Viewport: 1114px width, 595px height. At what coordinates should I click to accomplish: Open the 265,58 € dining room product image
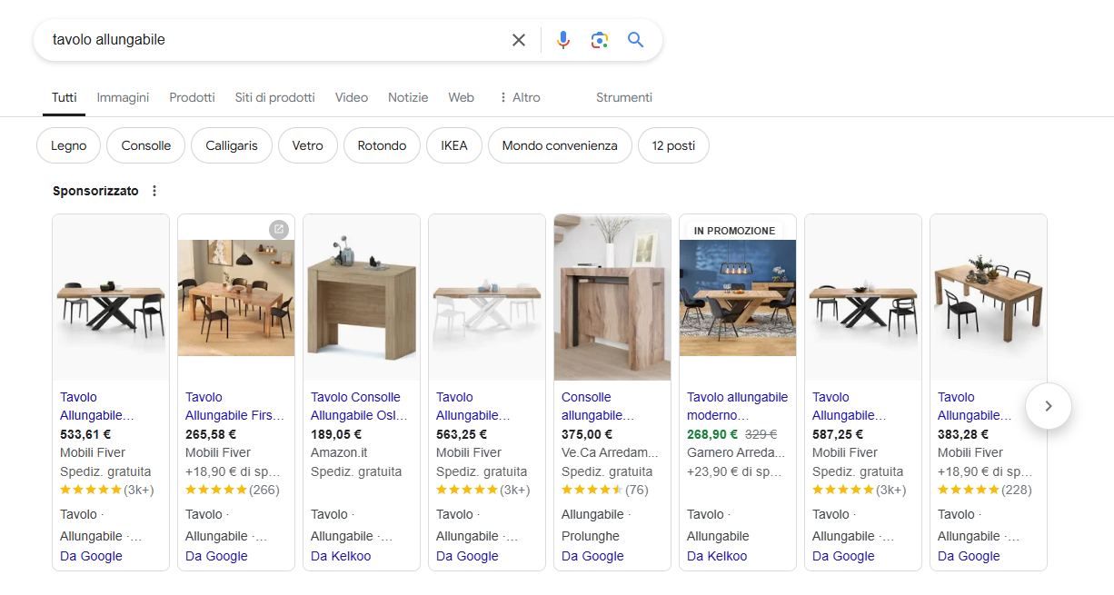[x=236, y=297]
